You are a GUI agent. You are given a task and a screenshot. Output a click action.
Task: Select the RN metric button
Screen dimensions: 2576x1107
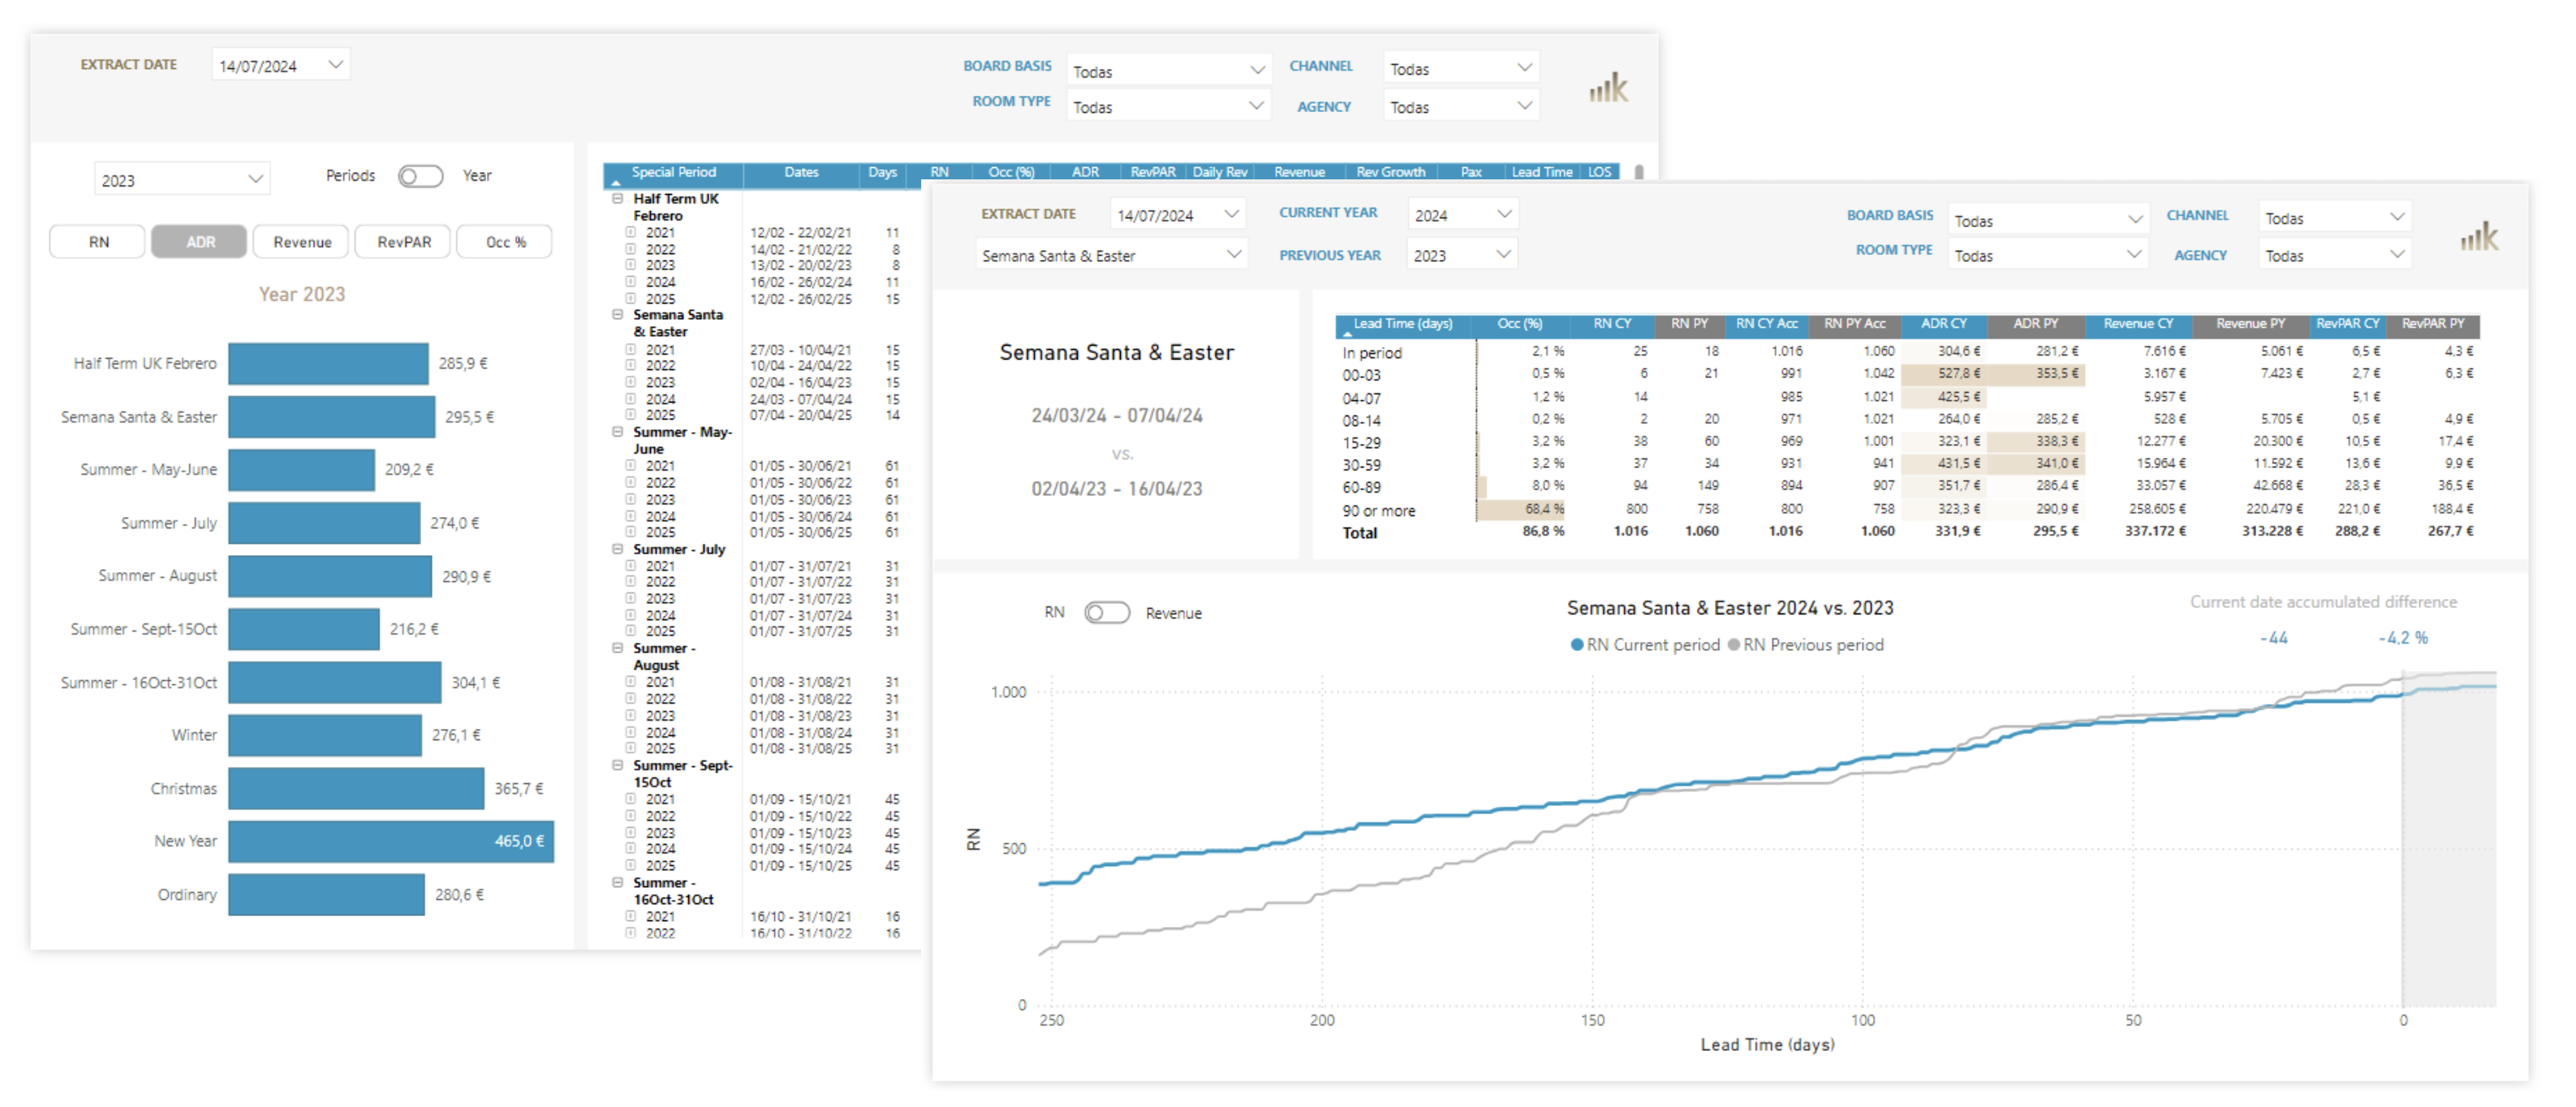point(98,242)
